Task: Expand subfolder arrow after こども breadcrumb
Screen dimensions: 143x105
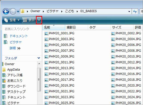Action: click(77, 11)
